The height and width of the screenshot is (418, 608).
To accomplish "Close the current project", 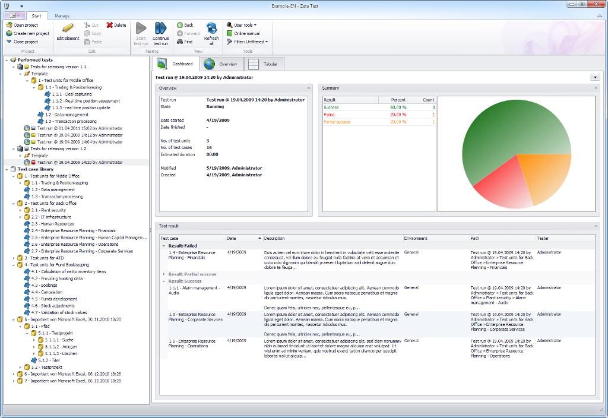I will (x=22, y=42).
